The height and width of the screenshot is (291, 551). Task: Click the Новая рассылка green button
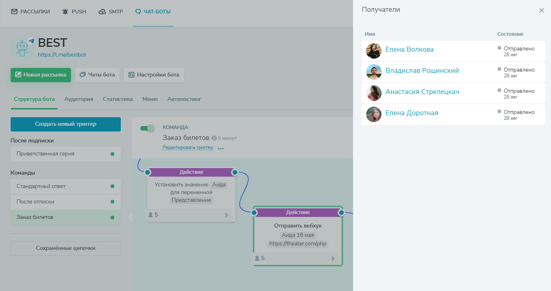(41, 75)
